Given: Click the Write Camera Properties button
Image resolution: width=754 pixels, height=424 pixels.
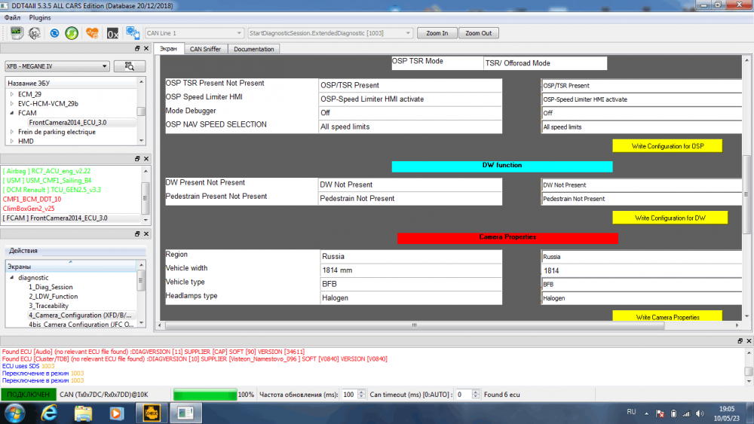Looking at the screenshot, I should pyautogui.click(x=667, y=316).
